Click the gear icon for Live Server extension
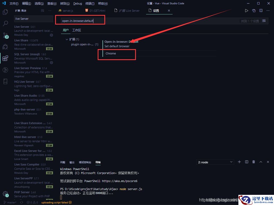This screenshot has height=205, width=274. click(51, 35)
